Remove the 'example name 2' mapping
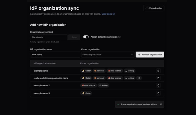Image resolution: width=196 pixels, height=115 pixels. click(158, 86)
